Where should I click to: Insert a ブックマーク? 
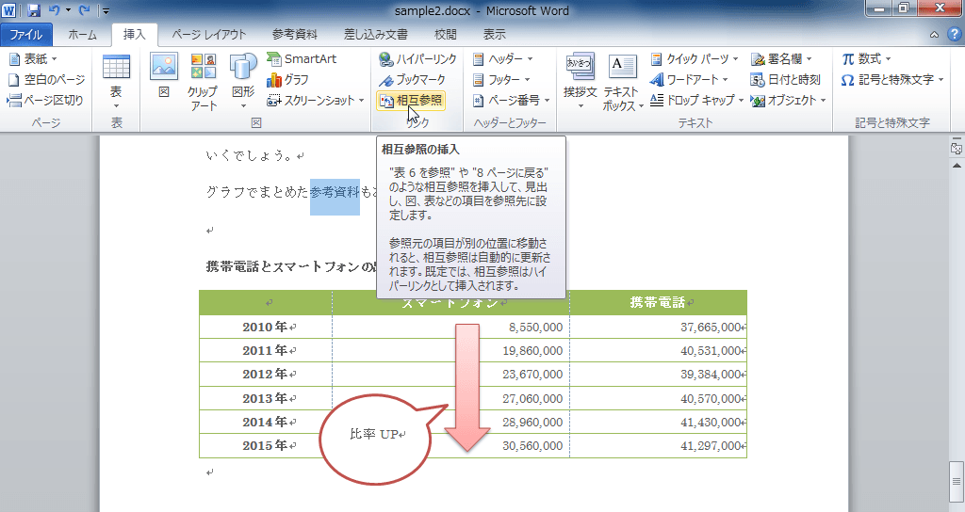[412, 79]
